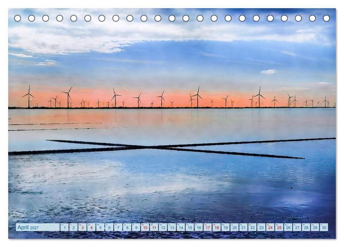Select day 14 in the calendar strip
Image resolution: width=344 pixels, height=247 pixels.
coord(181,227)
